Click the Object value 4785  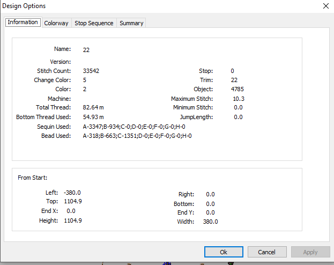click(237, 89)
